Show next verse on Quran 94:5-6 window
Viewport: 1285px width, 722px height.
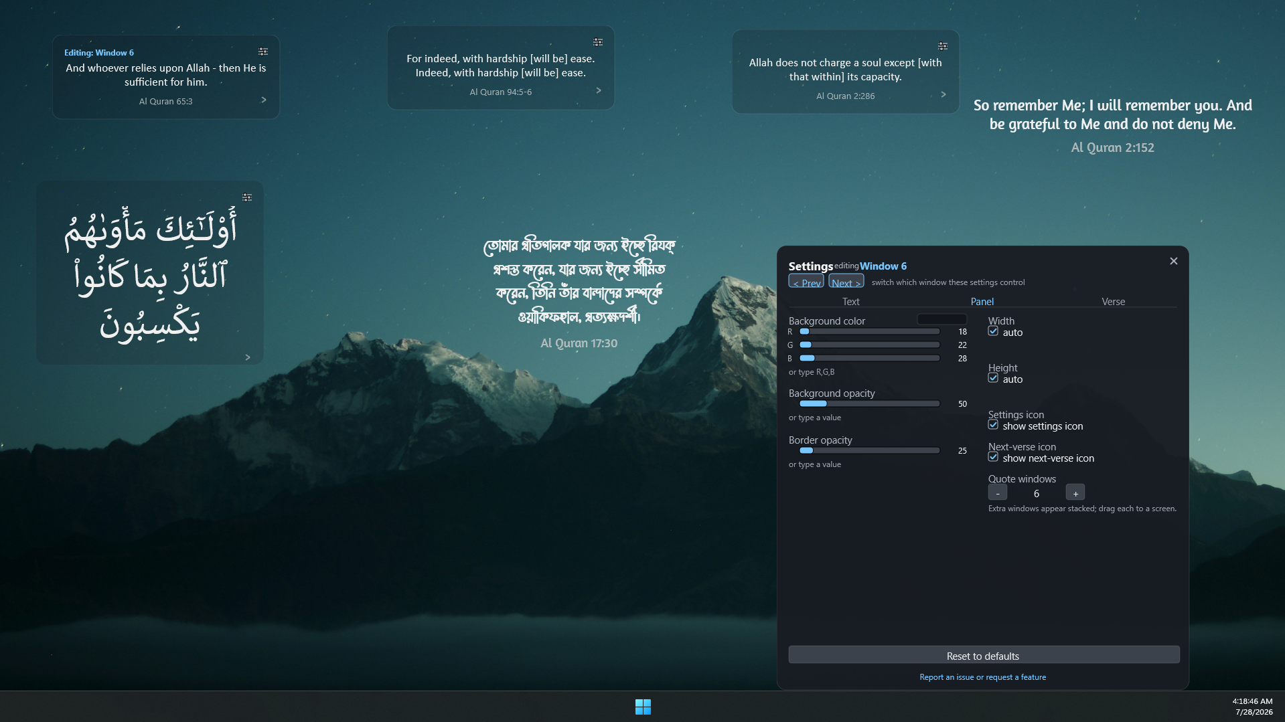[x=599, y=90]
